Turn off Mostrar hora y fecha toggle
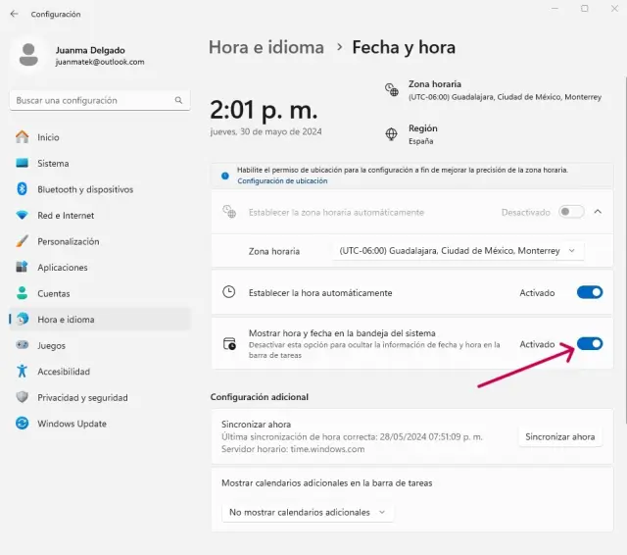 [589, 344]
